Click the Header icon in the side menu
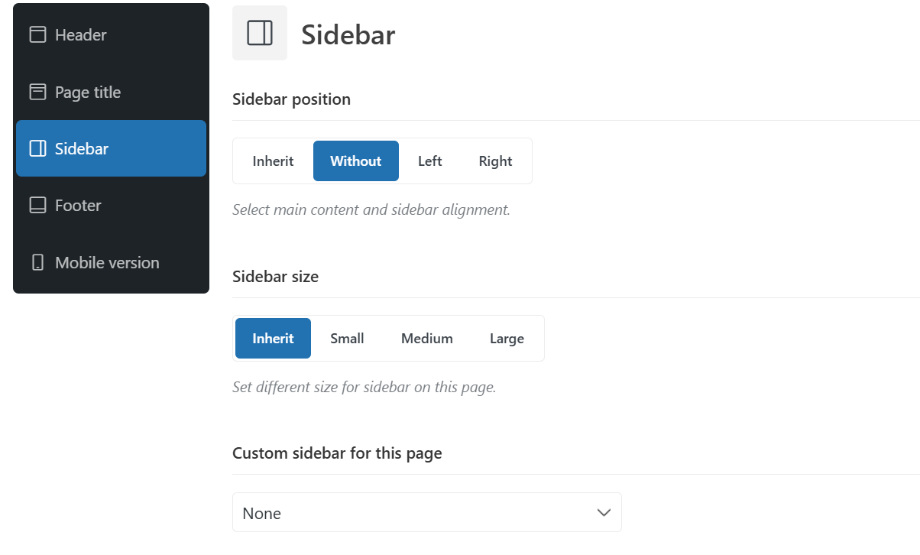 click(x=37, y=34)
